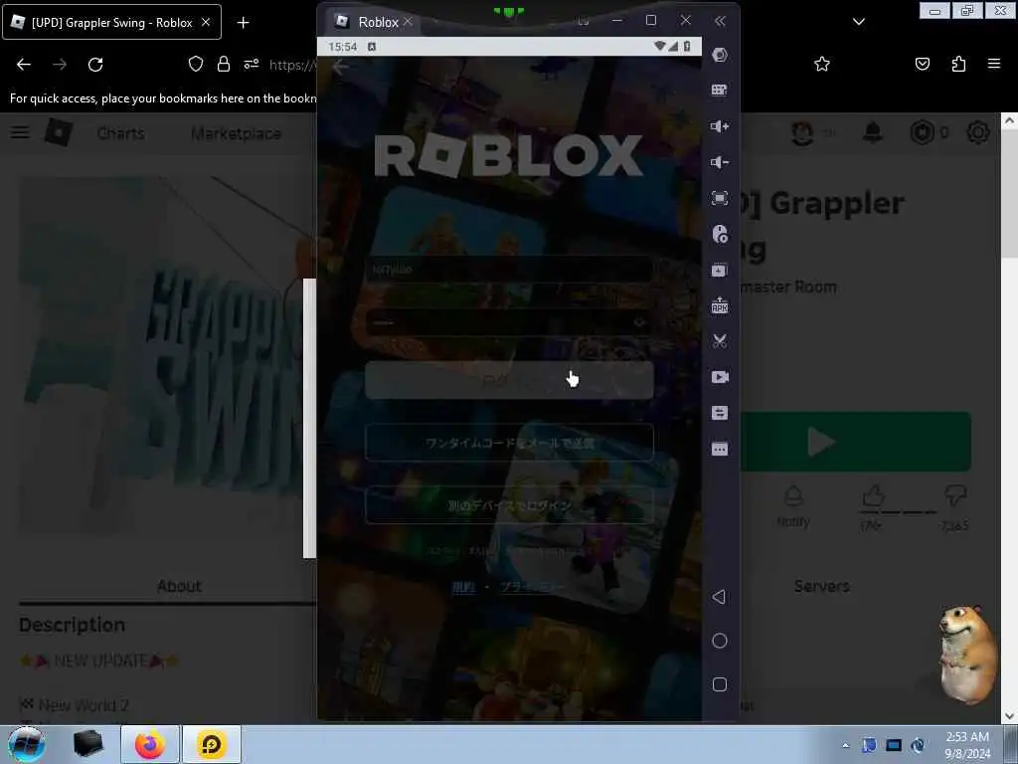Click thumbs down dislike icon
The image size is (1018, 764).
[x=955, y=496]
